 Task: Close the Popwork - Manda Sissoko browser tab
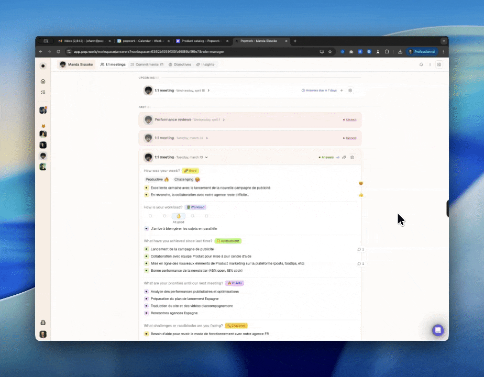pos(286,41)
